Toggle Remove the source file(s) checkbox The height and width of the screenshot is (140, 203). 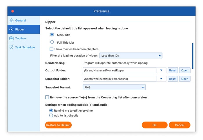[x=47, y=97]
